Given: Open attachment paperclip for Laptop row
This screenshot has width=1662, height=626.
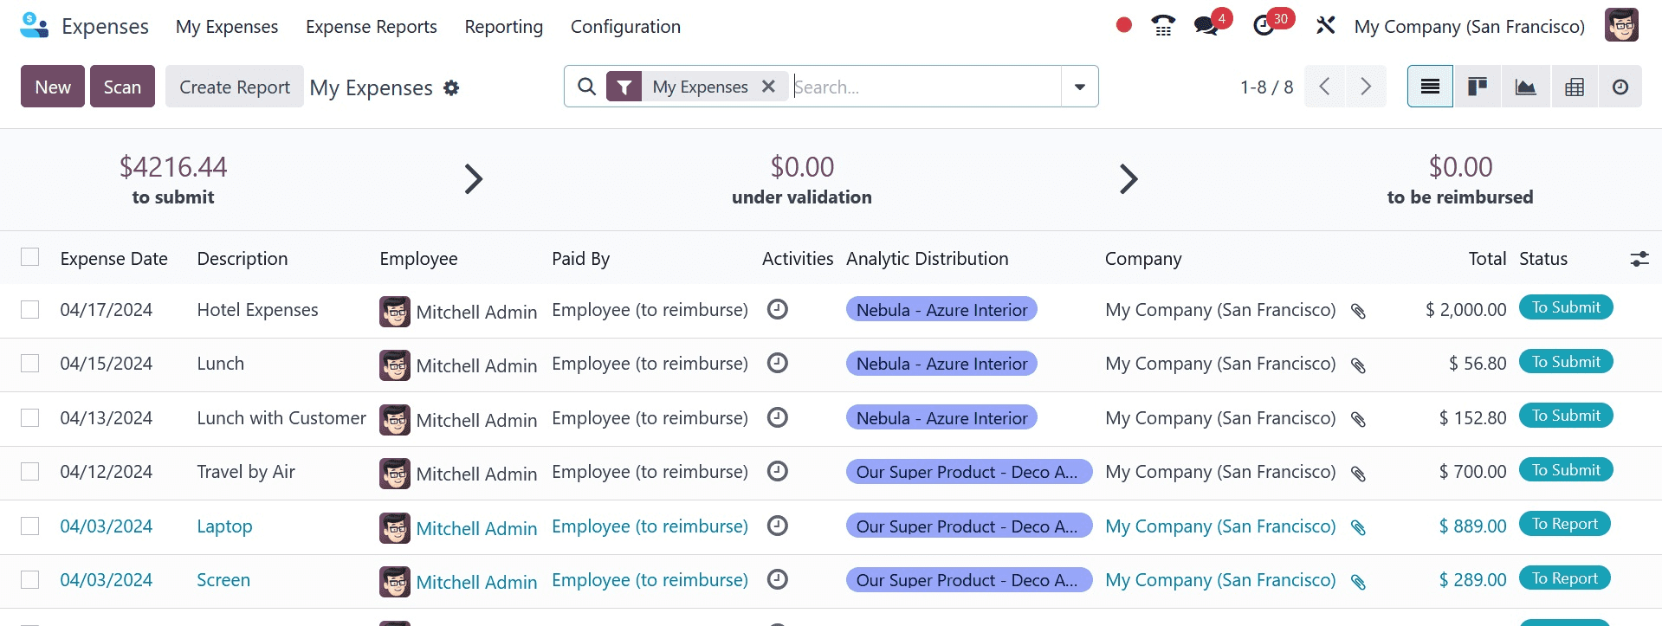Looking at the screenshot, I should click(1358, 527).
